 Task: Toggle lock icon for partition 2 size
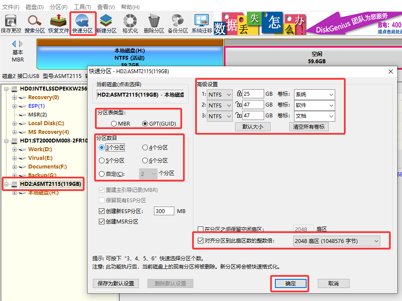pyautogui.click(x=239, y=104)
